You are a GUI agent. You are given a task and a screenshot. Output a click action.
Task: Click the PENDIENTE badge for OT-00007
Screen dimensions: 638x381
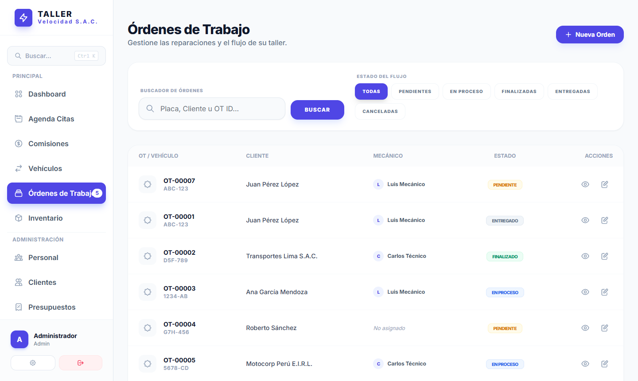pos(505,185)
